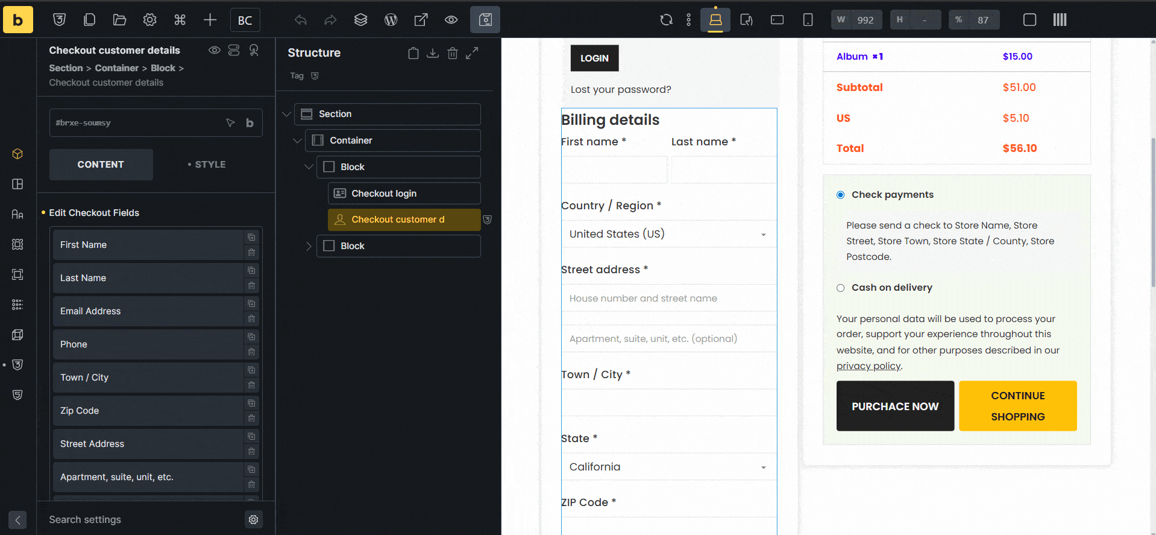
Task: Select Checkout login in structure tree
Action: point(404,194)
